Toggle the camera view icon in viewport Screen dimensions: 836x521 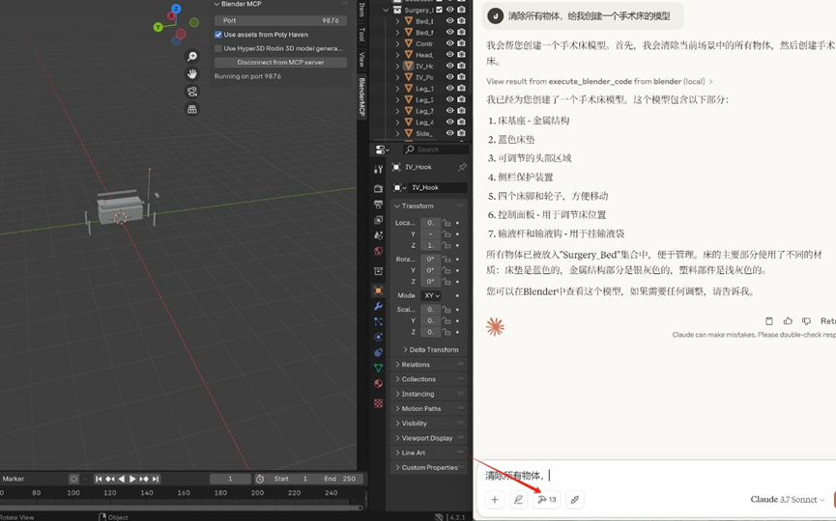pyautogui.click(x=192, y=92)
